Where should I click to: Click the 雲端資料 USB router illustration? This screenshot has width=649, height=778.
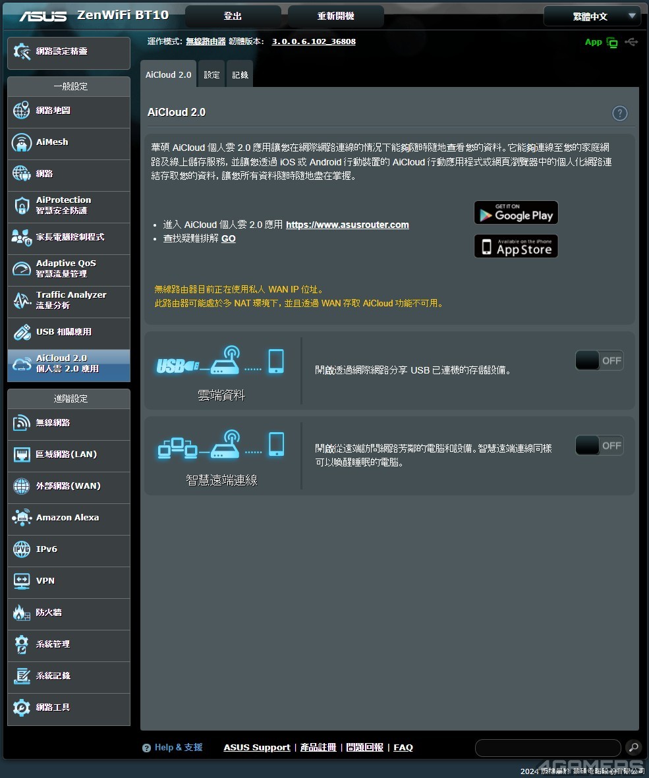point(221,361)
